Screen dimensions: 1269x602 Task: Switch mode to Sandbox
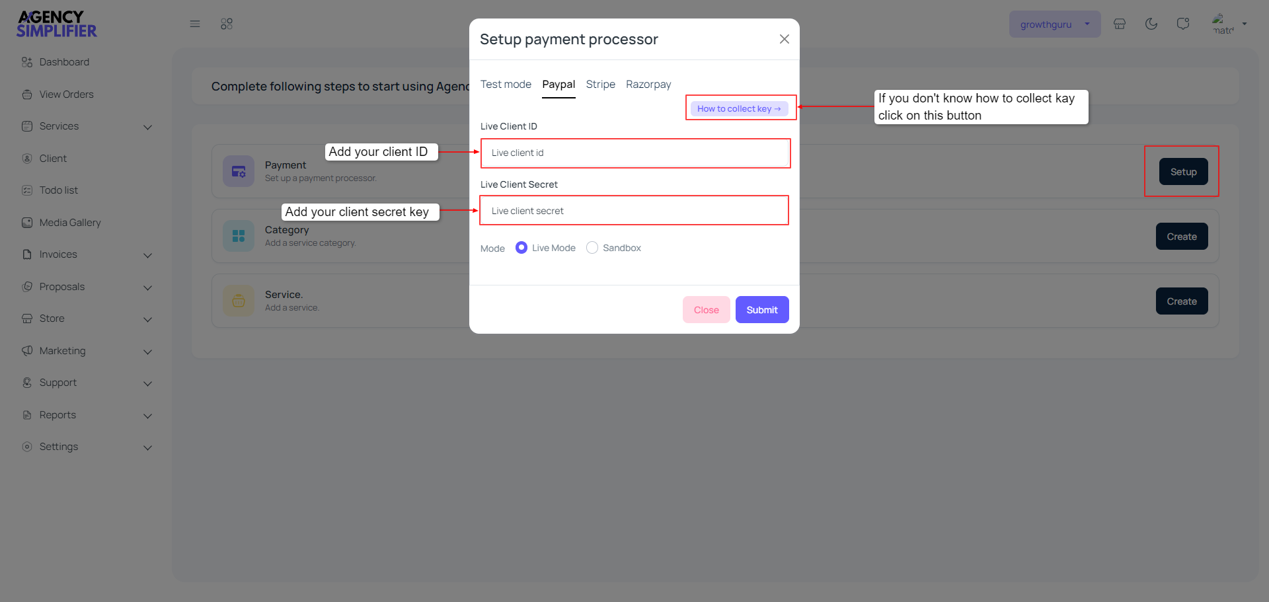click(592, 247)
